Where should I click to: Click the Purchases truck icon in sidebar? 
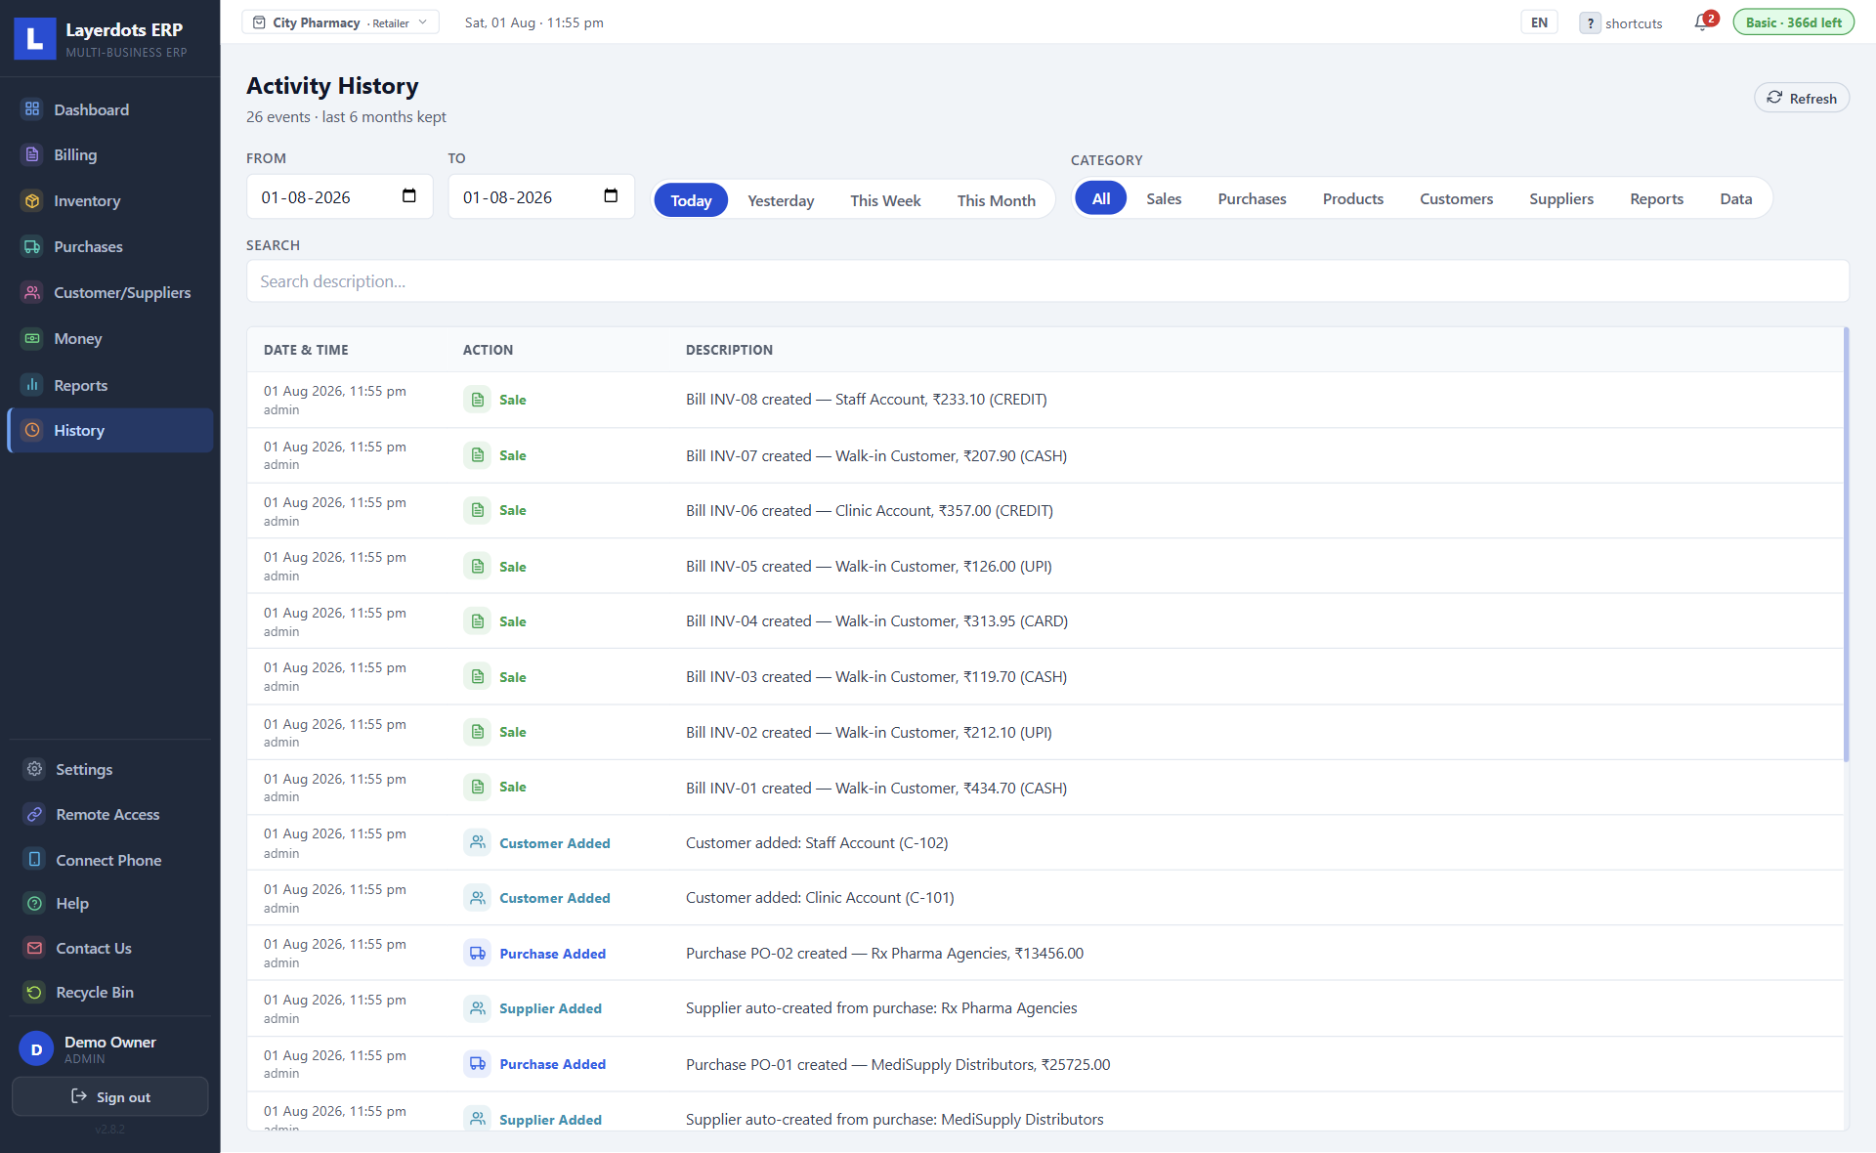[32, 246]
